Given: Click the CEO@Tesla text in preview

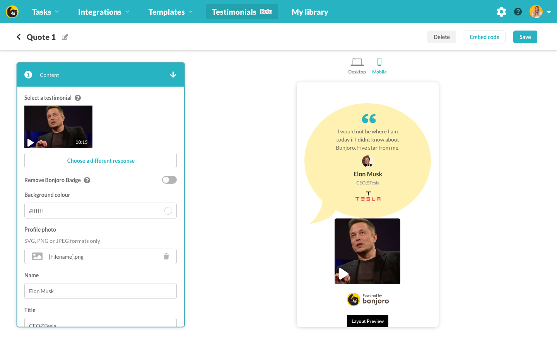Looking at the screenshot, I should (x=368, y=183).
